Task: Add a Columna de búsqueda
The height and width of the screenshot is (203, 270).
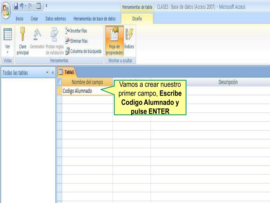Action: (83, 51)
